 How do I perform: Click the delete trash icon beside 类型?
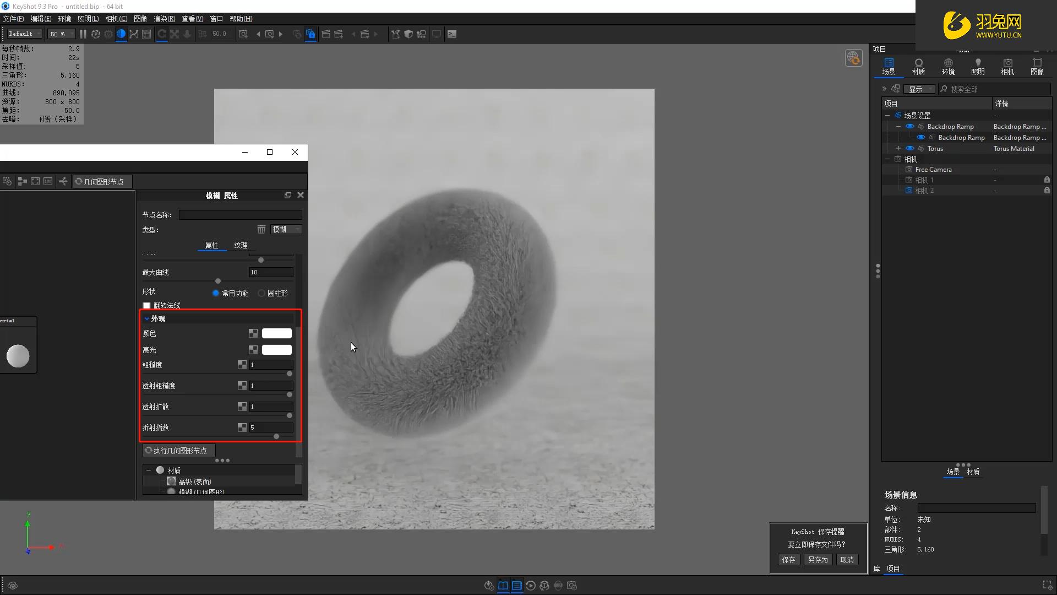(x=261, y=229)
